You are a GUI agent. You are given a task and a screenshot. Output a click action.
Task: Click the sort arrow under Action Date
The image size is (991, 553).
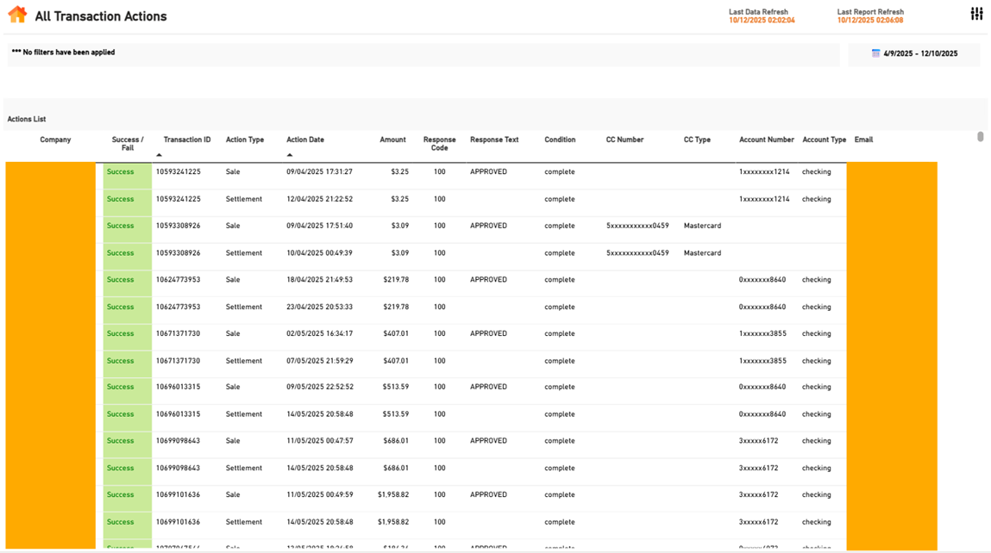click(290, 155)
